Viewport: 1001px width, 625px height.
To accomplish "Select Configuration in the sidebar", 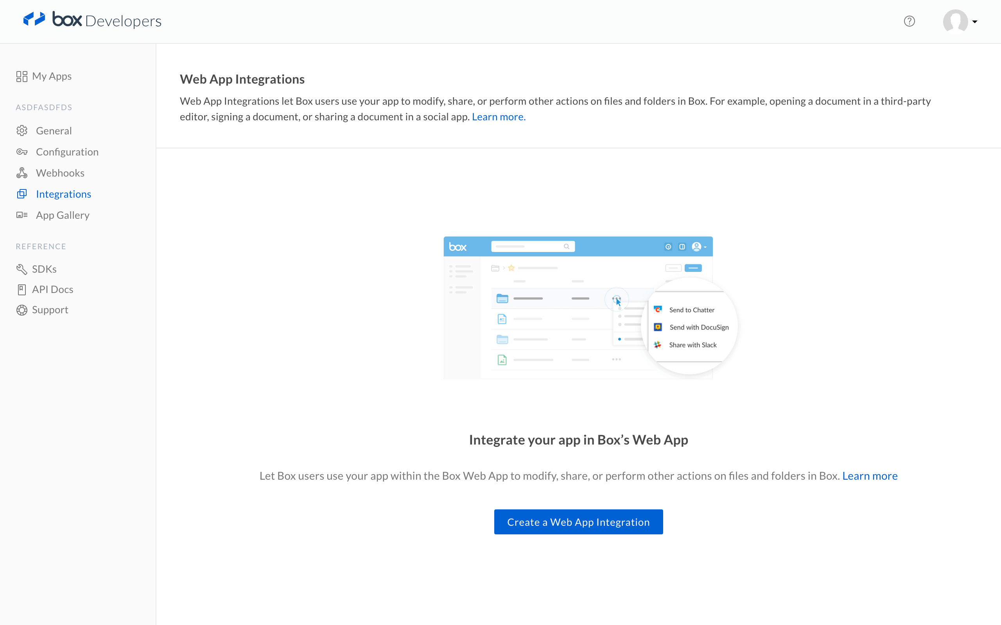I will pos(67,152).
